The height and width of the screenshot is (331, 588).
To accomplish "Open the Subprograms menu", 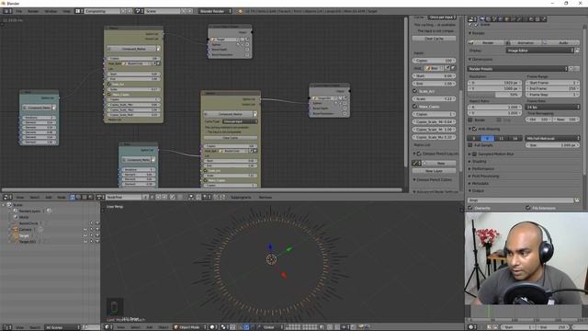I will click(x=241, y=197).
